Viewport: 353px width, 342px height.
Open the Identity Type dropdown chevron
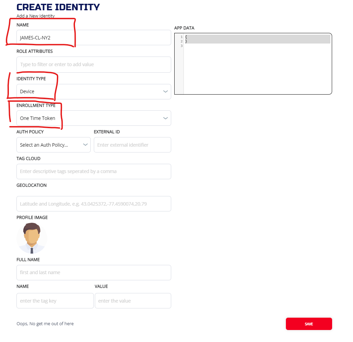click(x=165, y=91)
